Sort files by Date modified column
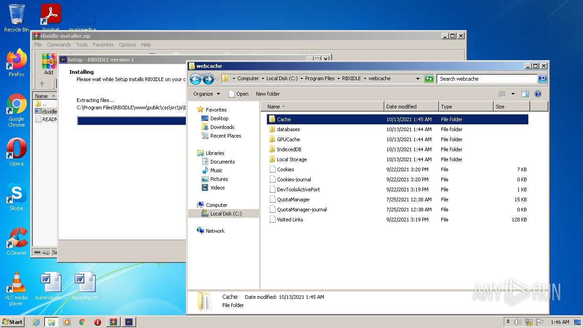Image resolution: width=583 pixels, height=328 pixels. (x=411, y=107)
